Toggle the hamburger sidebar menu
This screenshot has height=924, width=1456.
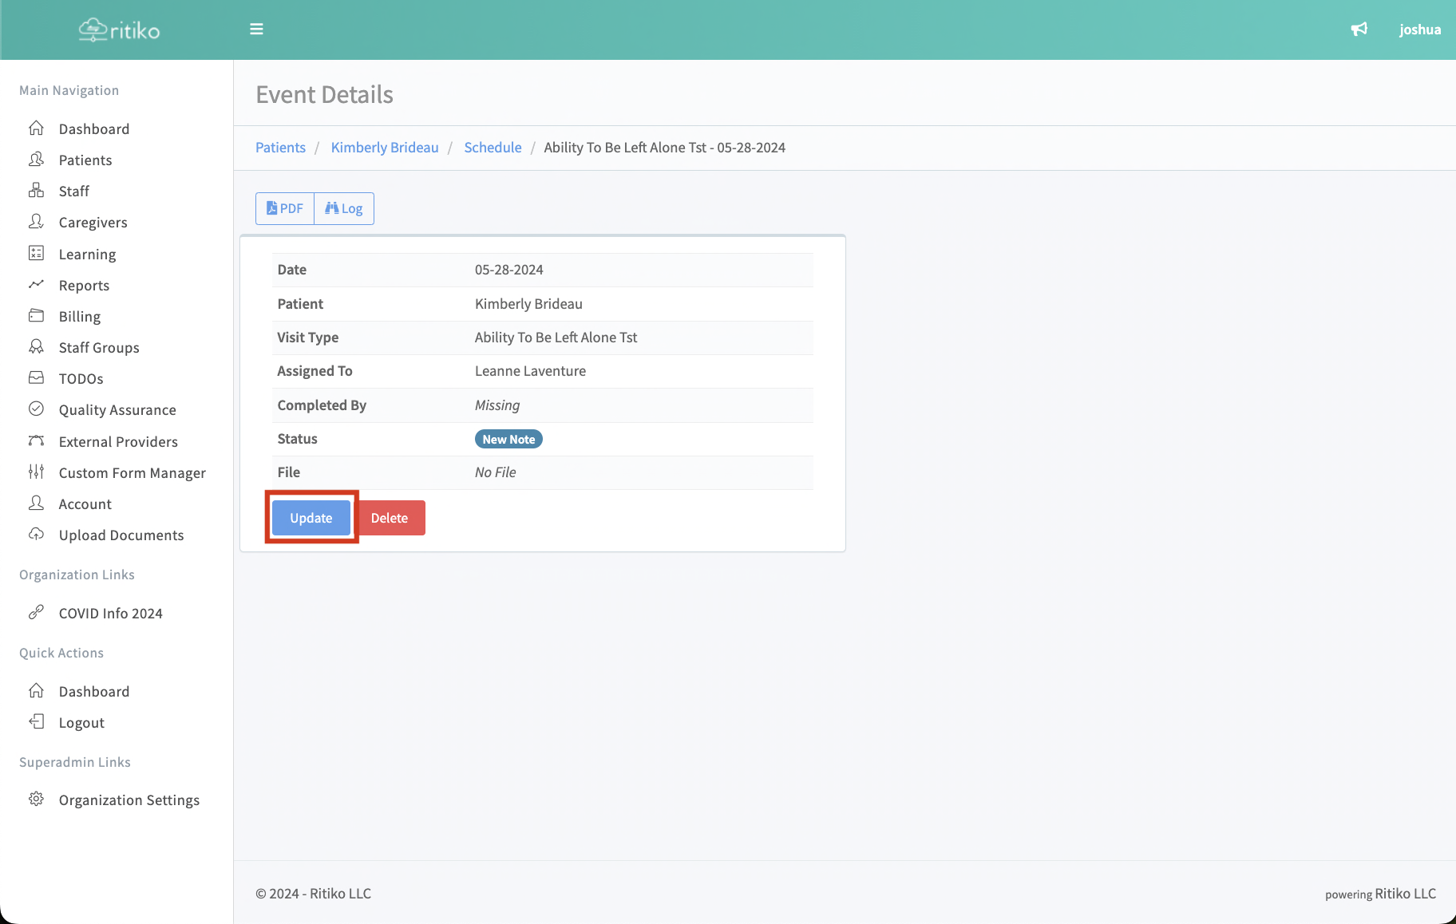click(x=256, y=30)
